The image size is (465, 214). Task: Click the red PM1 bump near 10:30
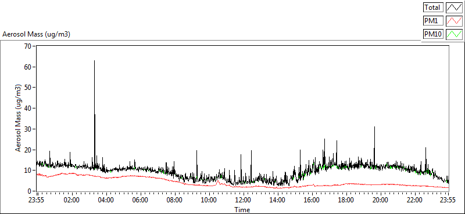pos(218,182)
